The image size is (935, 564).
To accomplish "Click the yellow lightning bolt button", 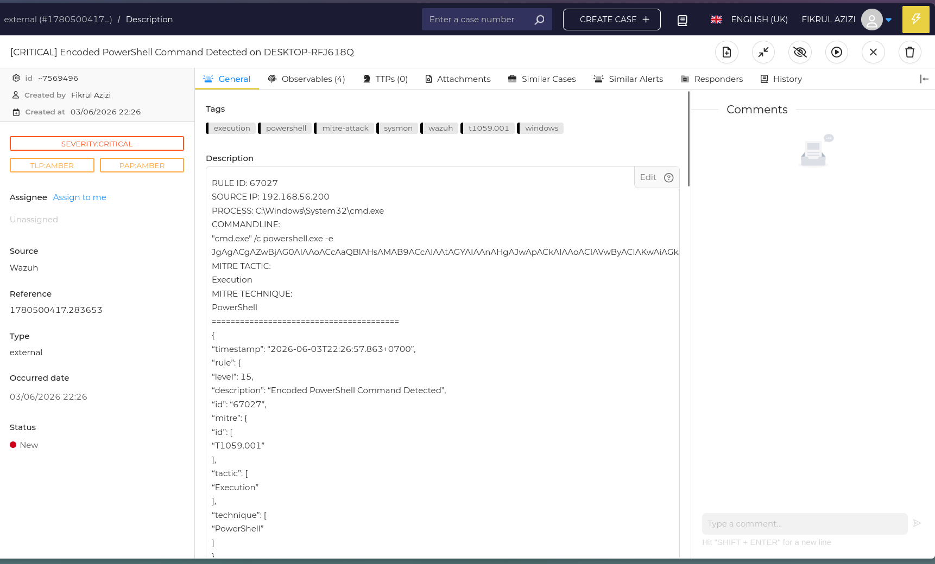I will 915,20.
